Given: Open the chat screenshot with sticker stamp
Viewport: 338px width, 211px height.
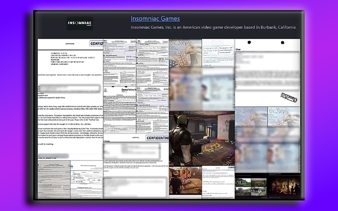Looking at the screenshot, I should point(267,73).
